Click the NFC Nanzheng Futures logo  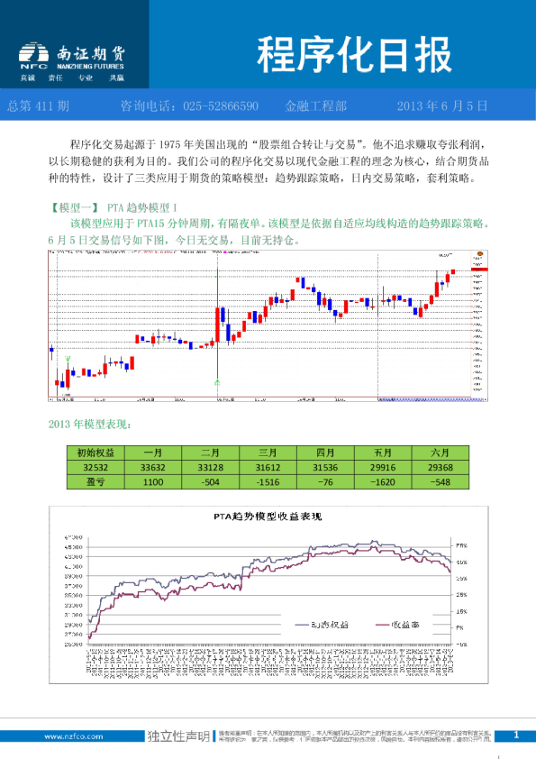click(71, 57)
